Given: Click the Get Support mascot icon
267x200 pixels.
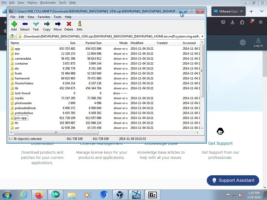Looking at the screenshot, I should pyautogui.click(x=220, y=131).
